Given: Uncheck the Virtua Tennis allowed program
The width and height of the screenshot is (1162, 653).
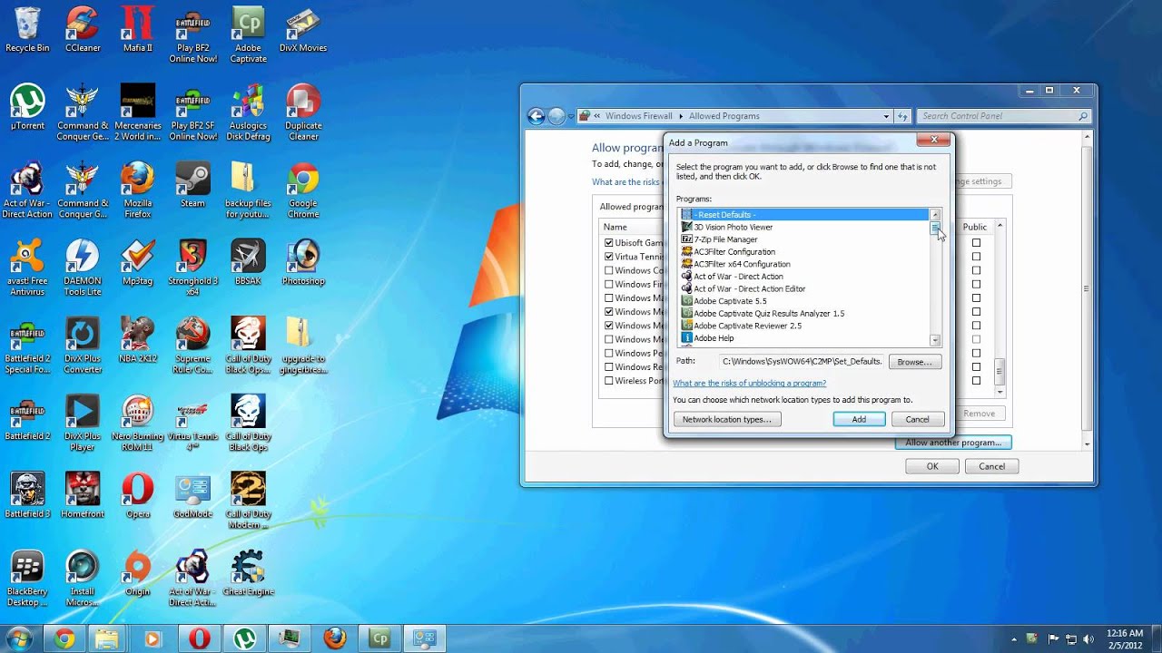Looking at the screenshot, I should [609, 257].
